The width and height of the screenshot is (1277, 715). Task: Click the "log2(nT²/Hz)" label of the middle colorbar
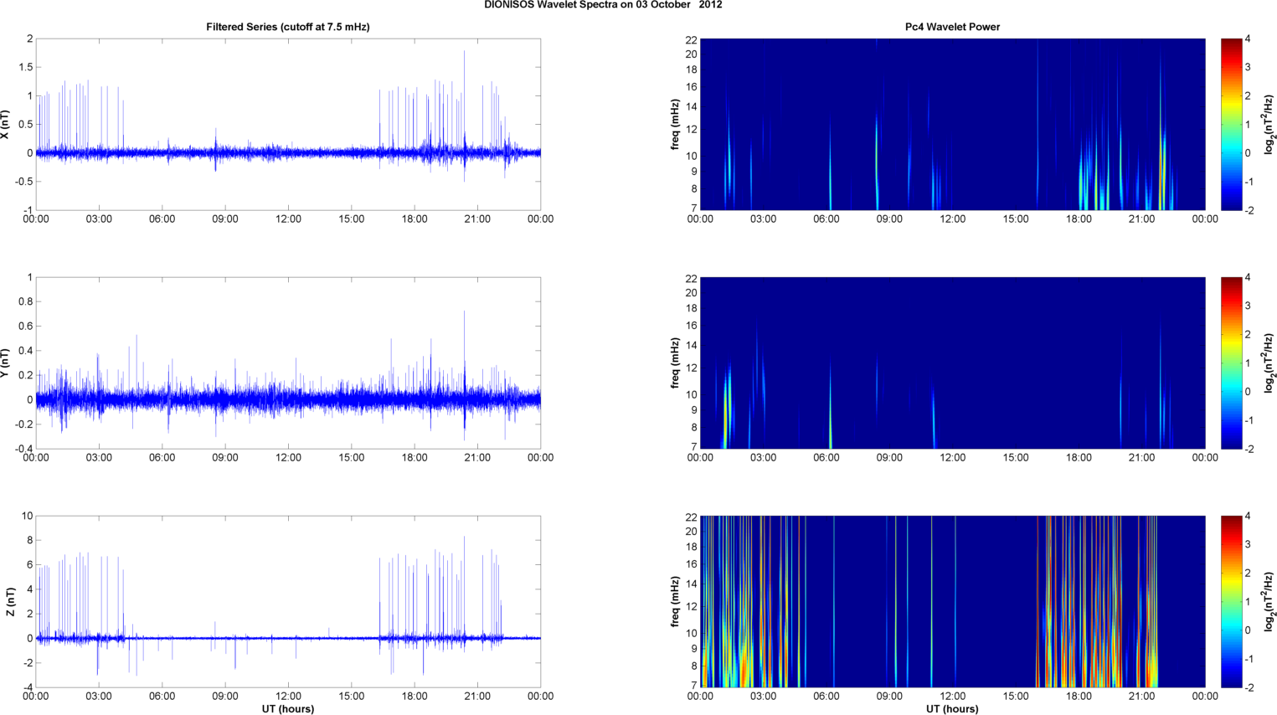[1269, 363]
